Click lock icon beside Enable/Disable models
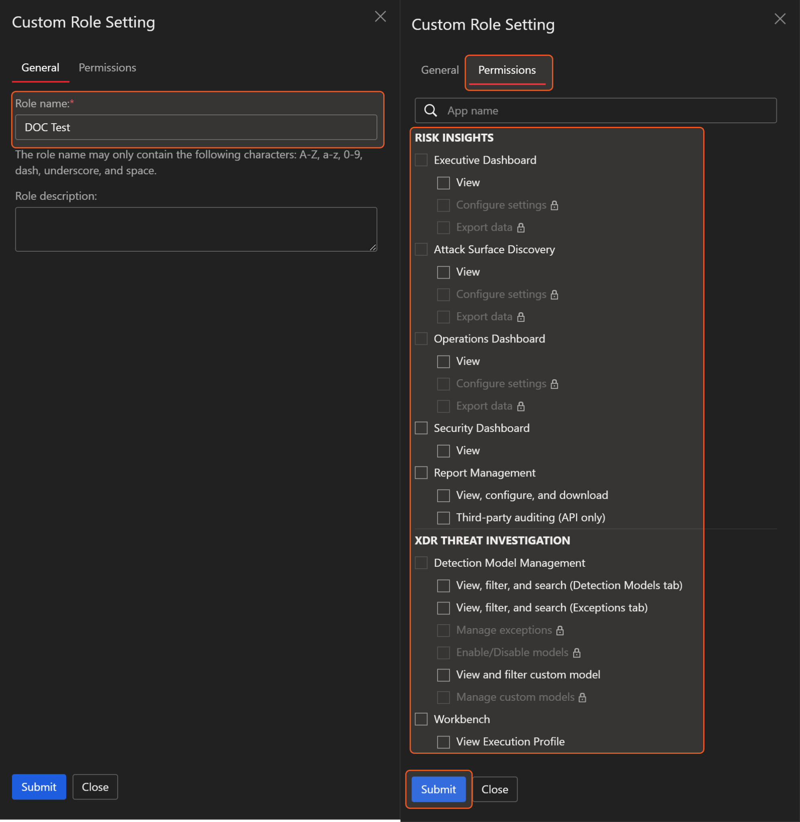Screen dimensions: 800x822 point(576,653)
